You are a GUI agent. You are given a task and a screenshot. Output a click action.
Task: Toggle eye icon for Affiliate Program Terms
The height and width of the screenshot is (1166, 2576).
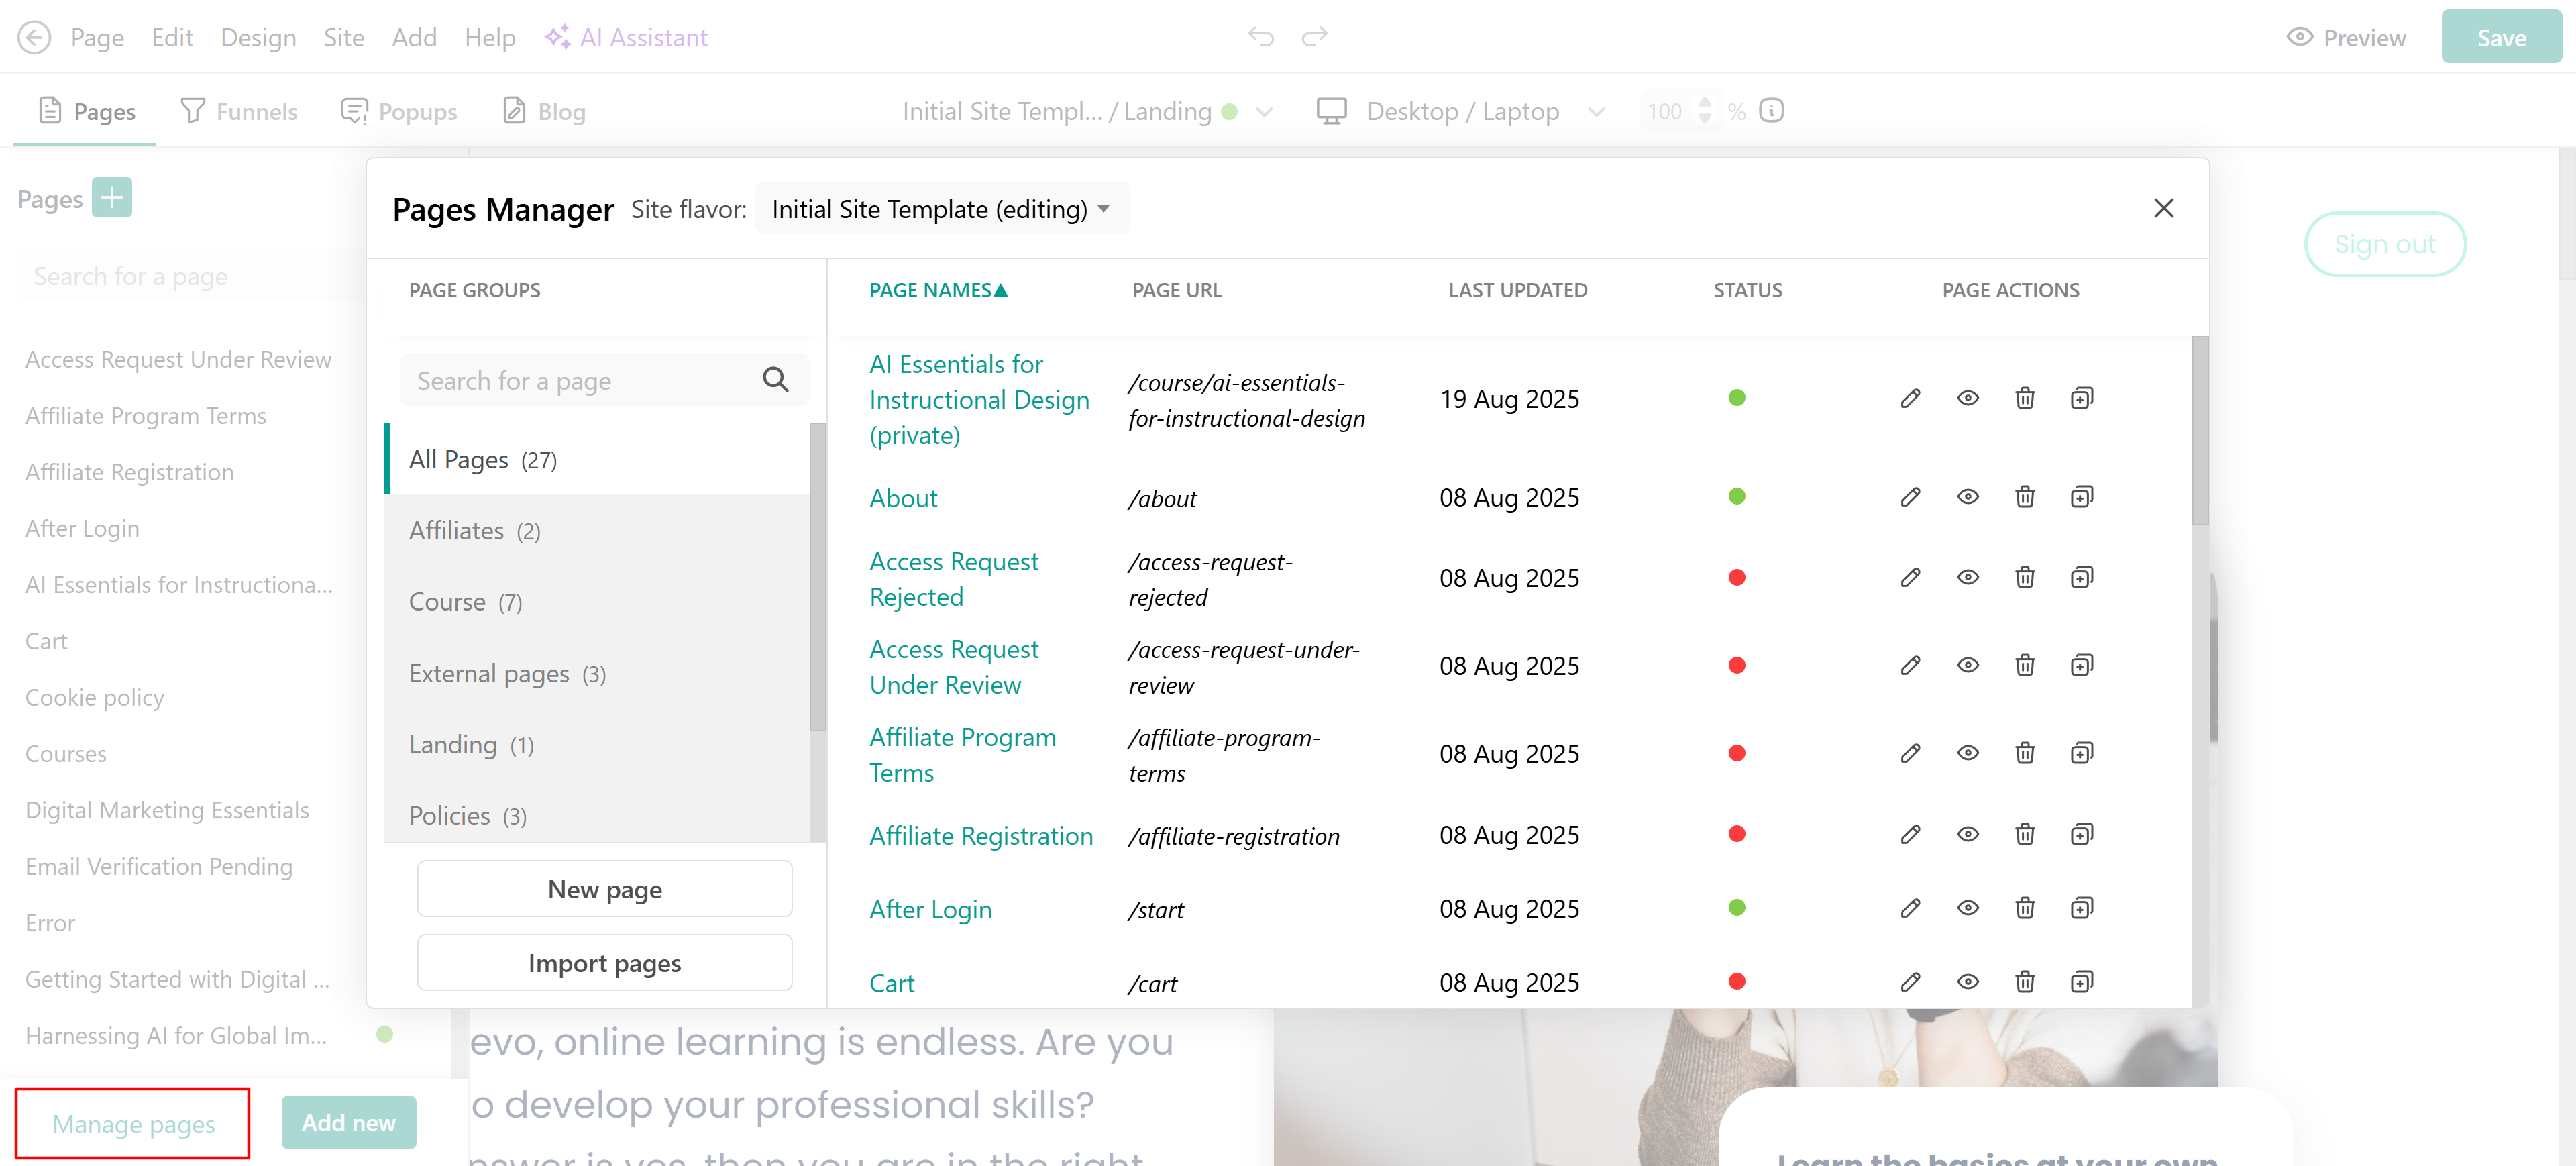coord(1967,753)
